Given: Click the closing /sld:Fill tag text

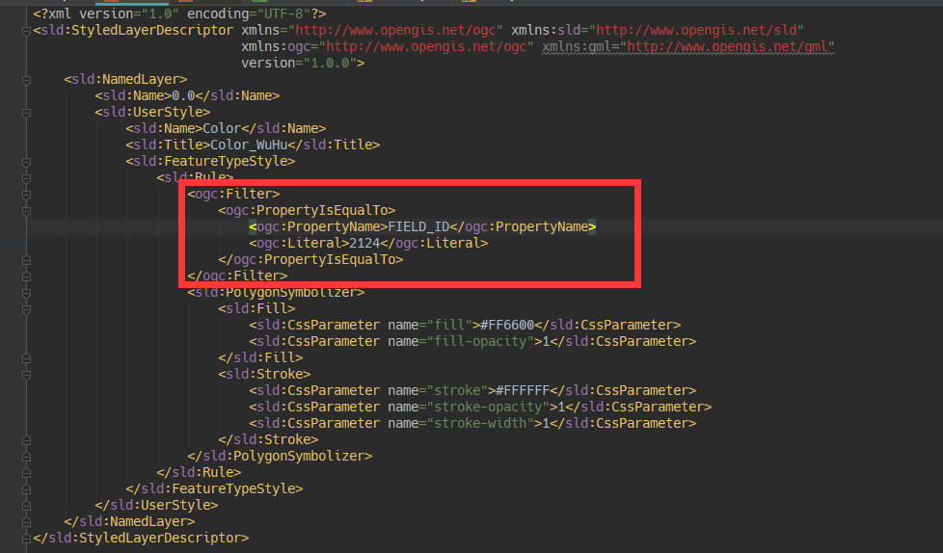Looking at the screenshot, I should click(x=260, y=357).
